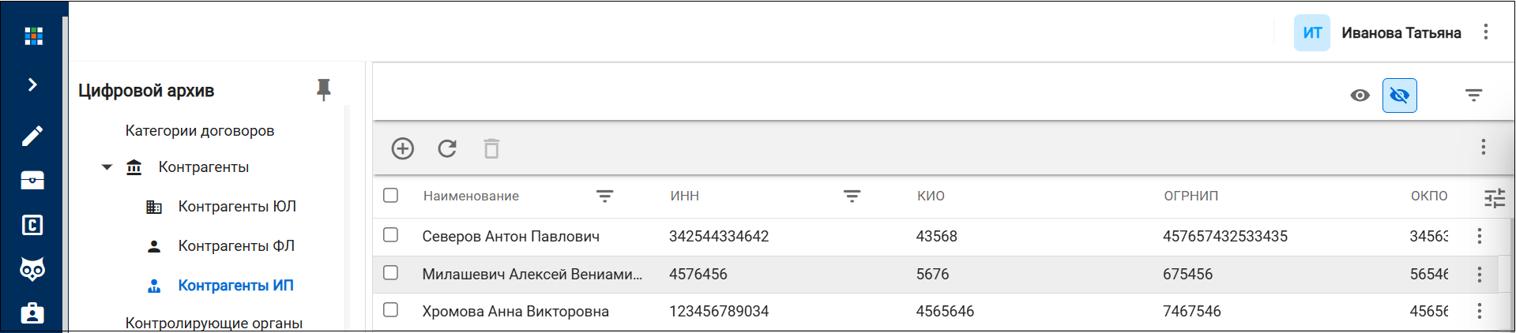This screenshot has width=1516, height=333.
Task: Open user menu next to Иванова Татьяна
Action: (x=1485, y=32)
